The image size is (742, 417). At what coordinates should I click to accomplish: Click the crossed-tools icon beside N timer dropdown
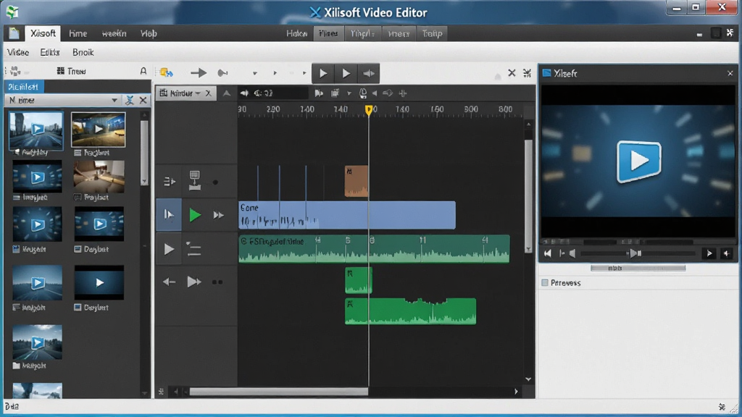(129, 100)
